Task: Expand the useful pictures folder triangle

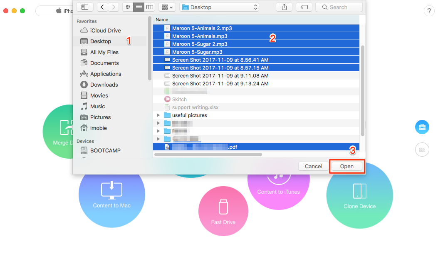Action: tap(158, 115)
